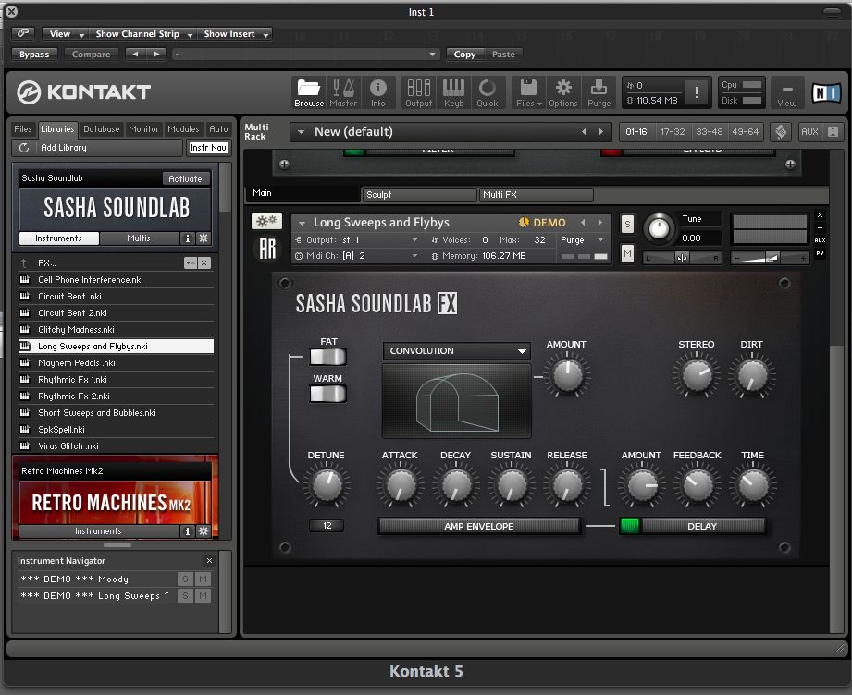The height and width of the screenshot is (695, 852).
Task: Toggle the Instr Nav button
Action: point(209,148)
